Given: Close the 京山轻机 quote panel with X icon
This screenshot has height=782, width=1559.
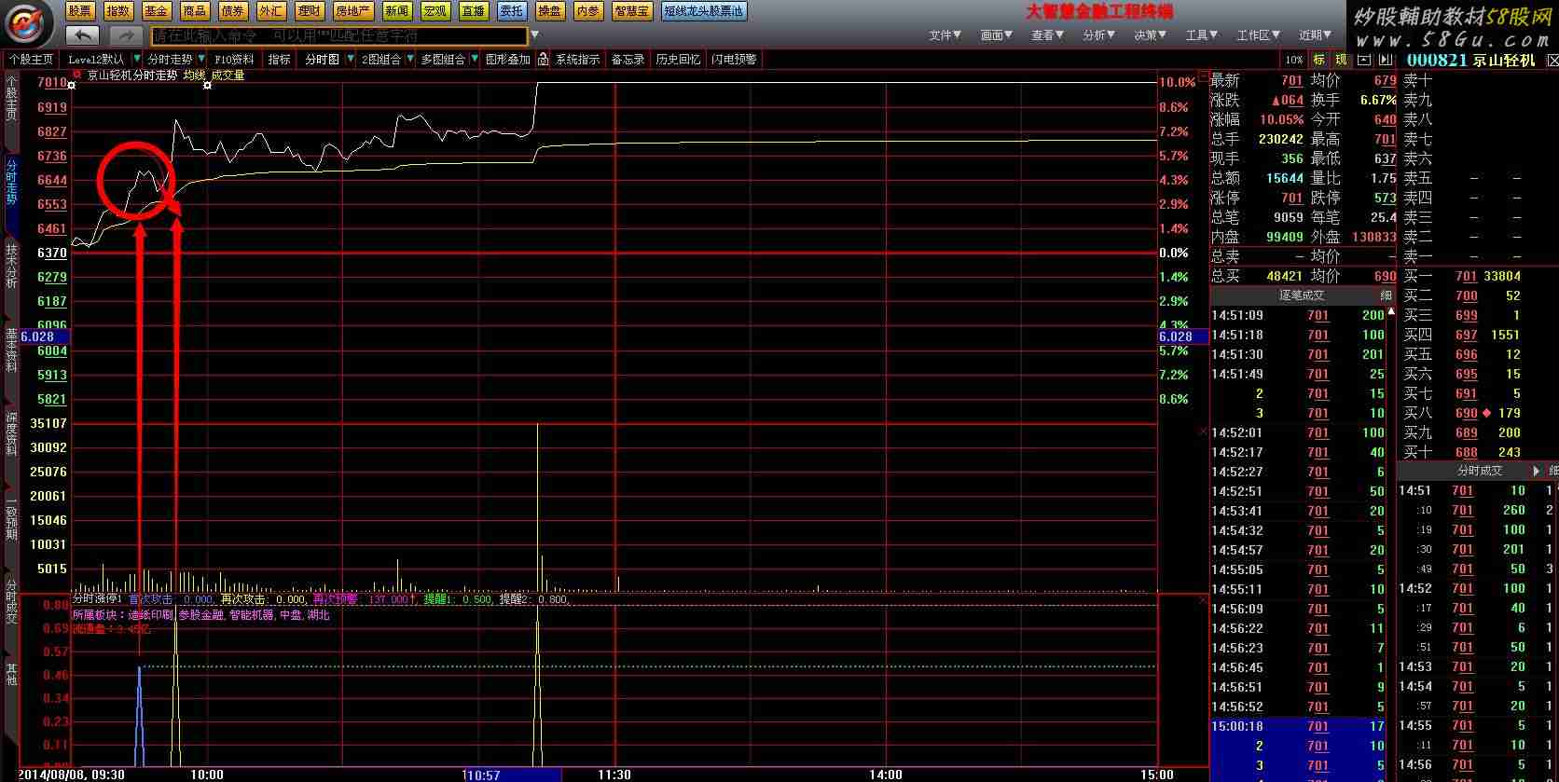Looking at the screenshot, I should (x=1552, y=60).
